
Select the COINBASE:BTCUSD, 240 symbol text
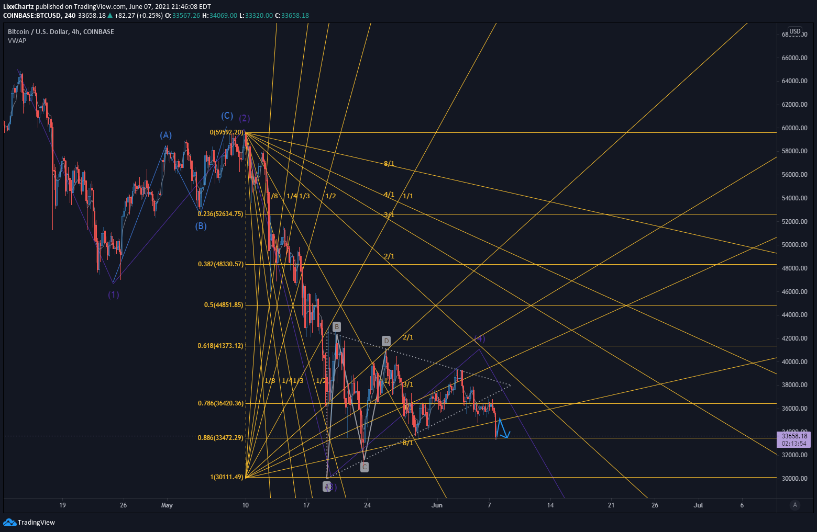point(39,16)
